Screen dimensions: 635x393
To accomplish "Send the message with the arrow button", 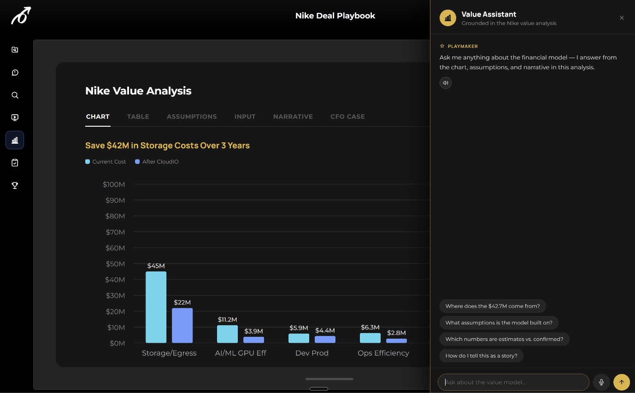I will tap(622, 382).
